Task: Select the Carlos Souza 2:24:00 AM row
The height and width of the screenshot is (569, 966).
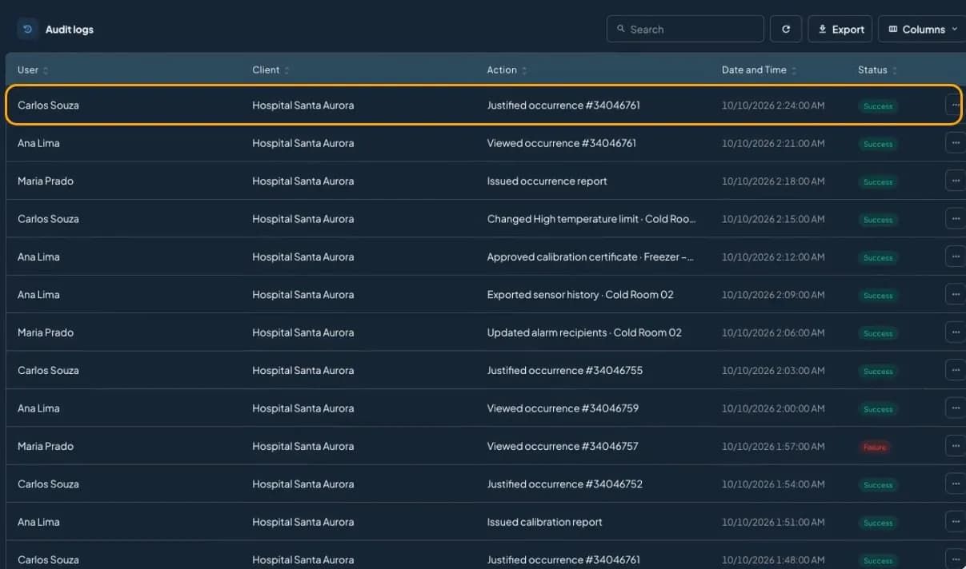Action: 483,105
